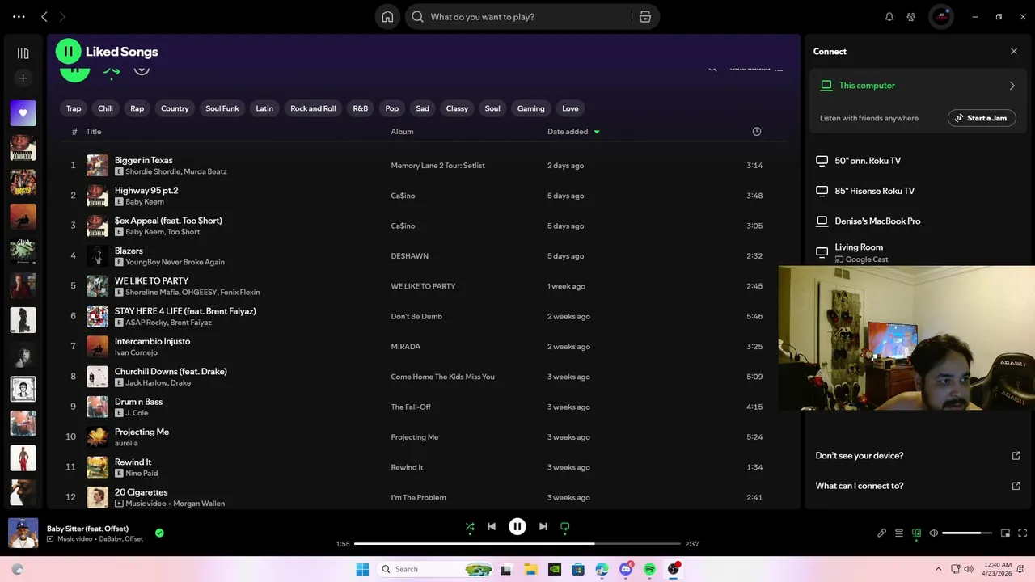
Task: Navigate forward with the right arrow
Action: click(62, 16)
